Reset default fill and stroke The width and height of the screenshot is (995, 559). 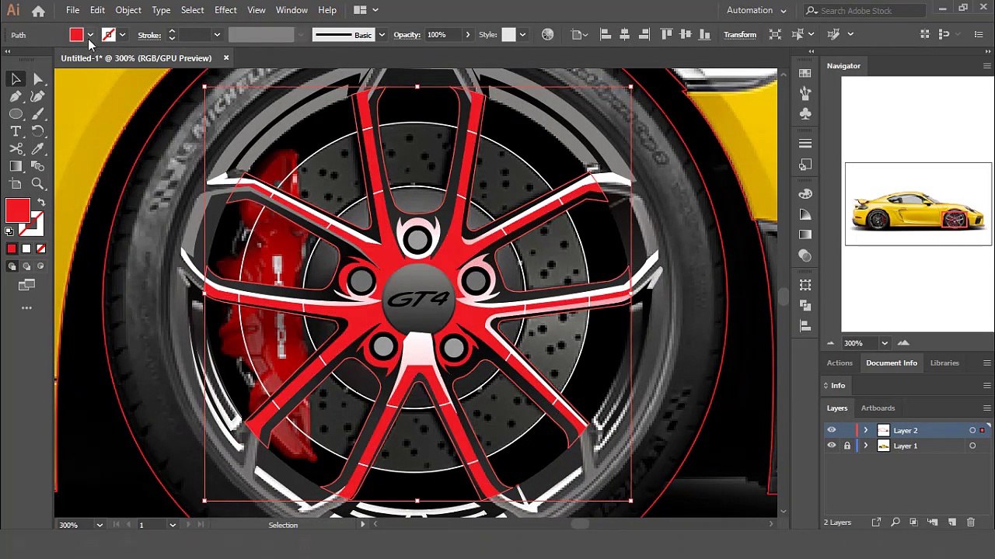pyautogui.click(x=9, y=231)
